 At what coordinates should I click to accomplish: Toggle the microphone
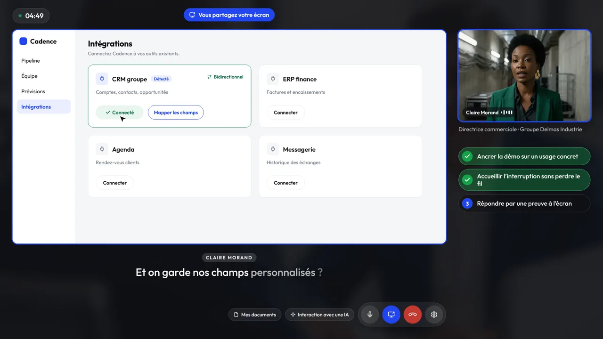tap(370, 315)
